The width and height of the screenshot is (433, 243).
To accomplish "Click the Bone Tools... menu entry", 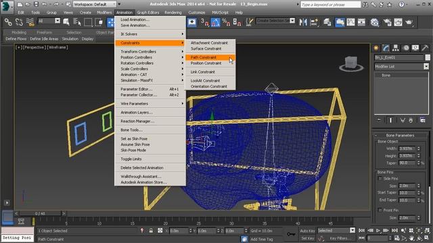I will pyautogui.click(x=150, y=130).
